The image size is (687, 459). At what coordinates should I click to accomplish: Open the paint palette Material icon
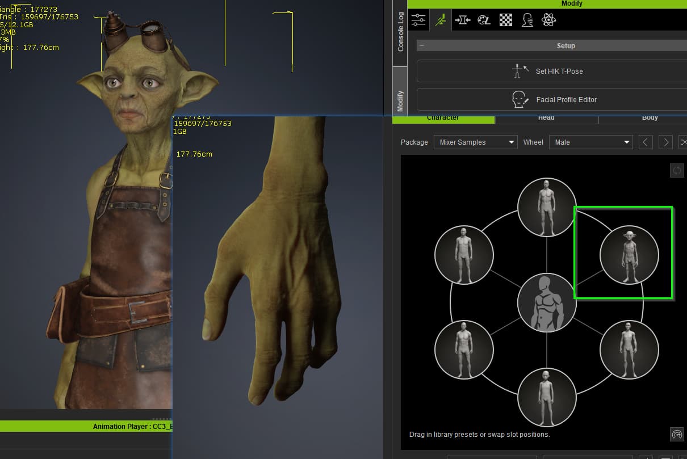(x=484, y=20)
